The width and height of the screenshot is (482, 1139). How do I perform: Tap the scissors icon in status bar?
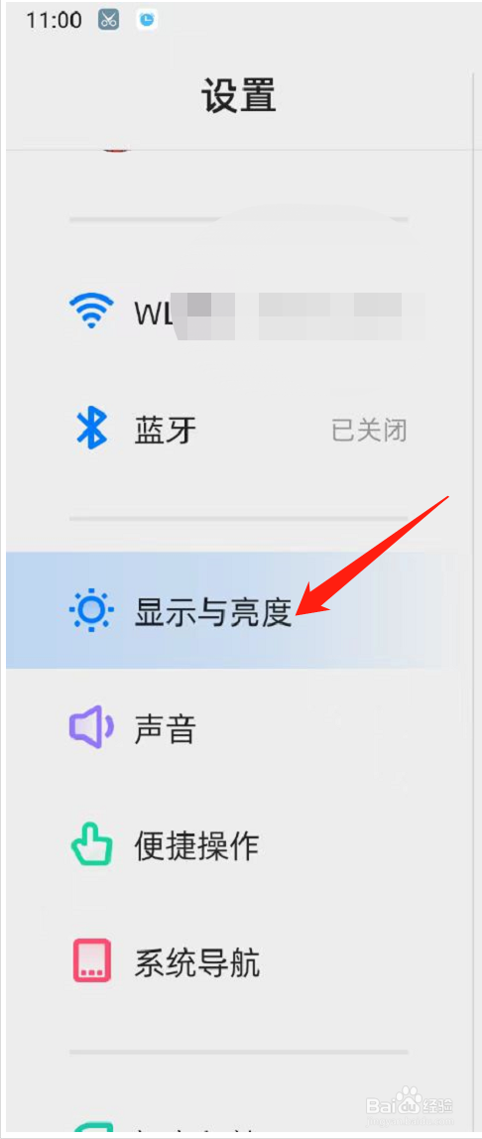coord(109,20)
